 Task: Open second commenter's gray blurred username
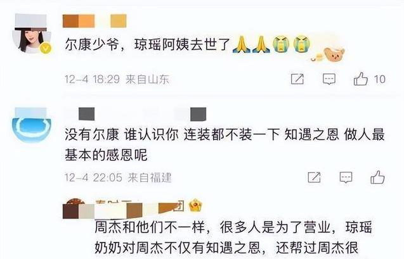[142, 114]
